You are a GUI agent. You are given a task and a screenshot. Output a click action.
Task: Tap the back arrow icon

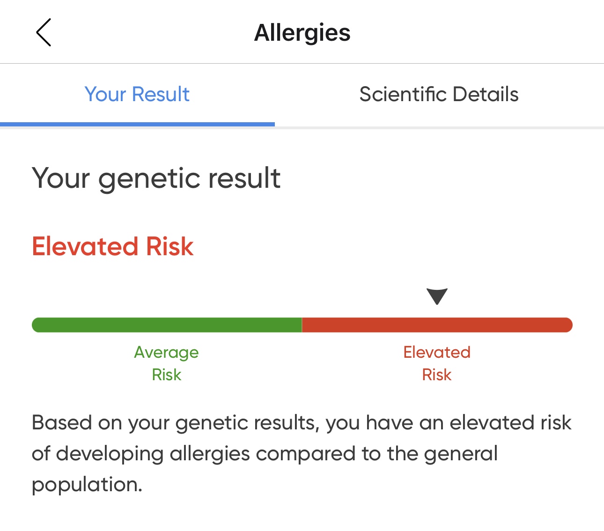[44, 33]
